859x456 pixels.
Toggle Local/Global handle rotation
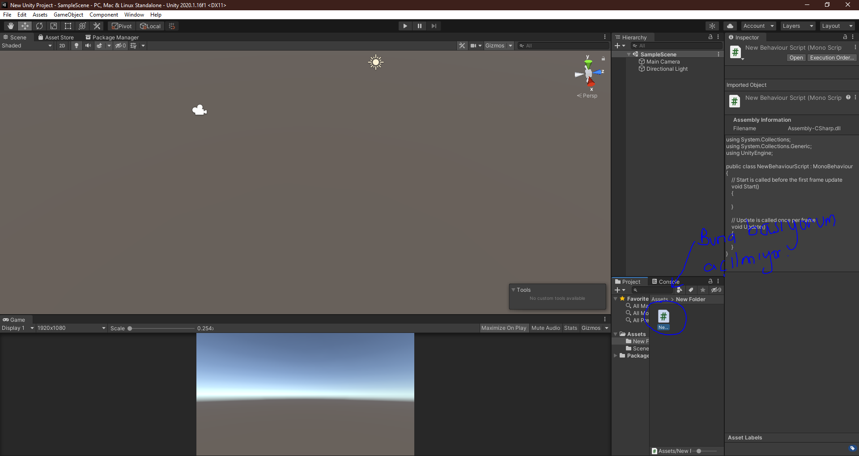pyautogui.click(x=150, y=26)
